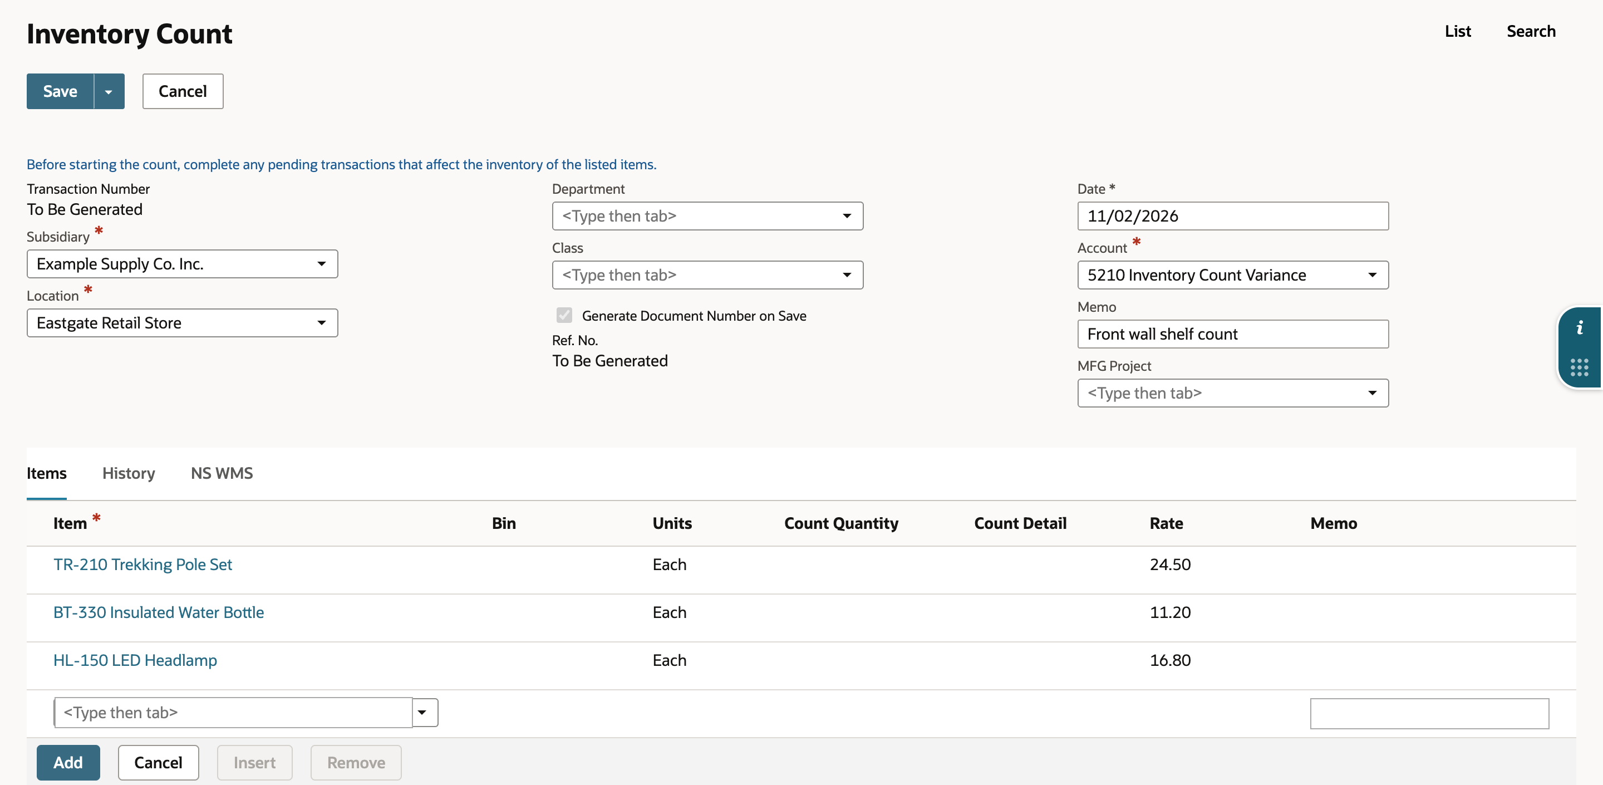Click the Rate column header
The width and height of the screenshot is (1603, 785).
[x=1166, y=523]
